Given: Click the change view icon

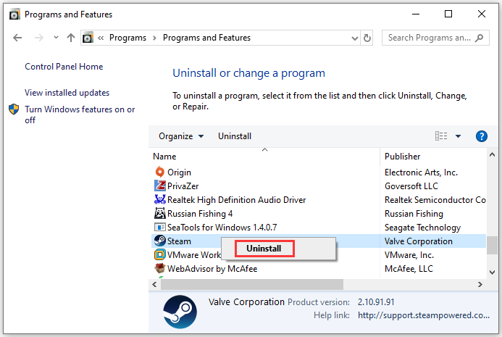Looking at the screenshot, I should point(441,136).
